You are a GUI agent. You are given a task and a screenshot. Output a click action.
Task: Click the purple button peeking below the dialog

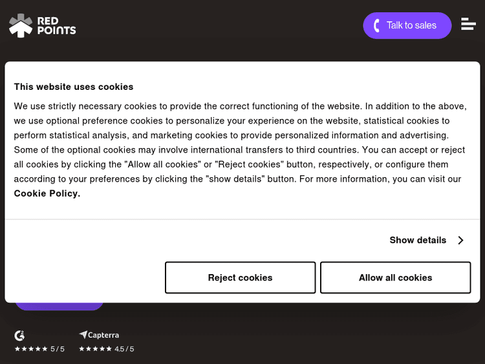click(x=59, y=306)
